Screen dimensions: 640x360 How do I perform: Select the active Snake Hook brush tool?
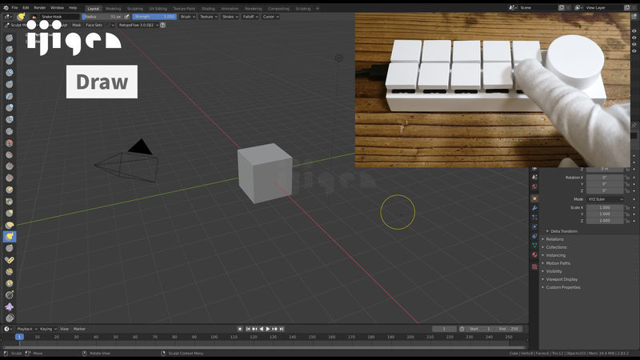pyautogui.click(x=10, y=237)
